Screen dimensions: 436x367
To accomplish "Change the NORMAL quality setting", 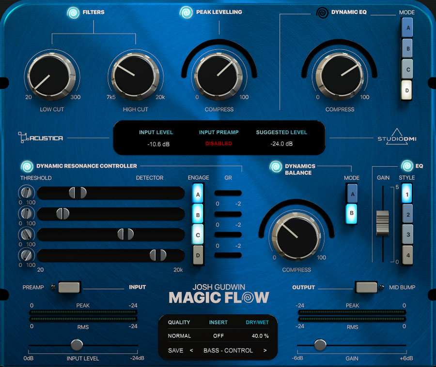I will tap(179, 336).
